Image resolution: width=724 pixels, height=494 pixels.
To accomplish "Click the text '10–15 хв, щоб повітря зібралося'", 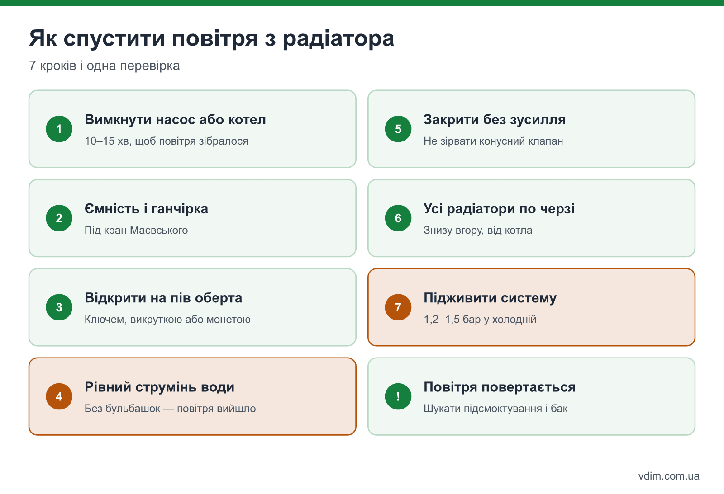I will pyautogui.click(x=167, y=141).
